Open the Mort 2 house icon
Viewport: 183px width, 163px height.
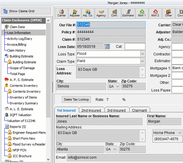point(155,13)
